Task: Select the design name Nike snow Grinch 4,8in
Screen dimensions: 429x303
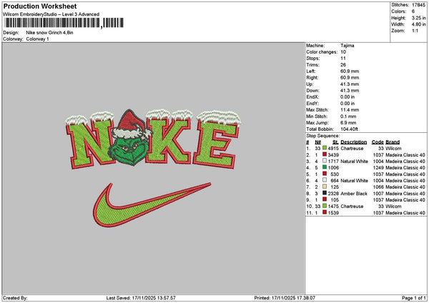Action: coord(49,33)
